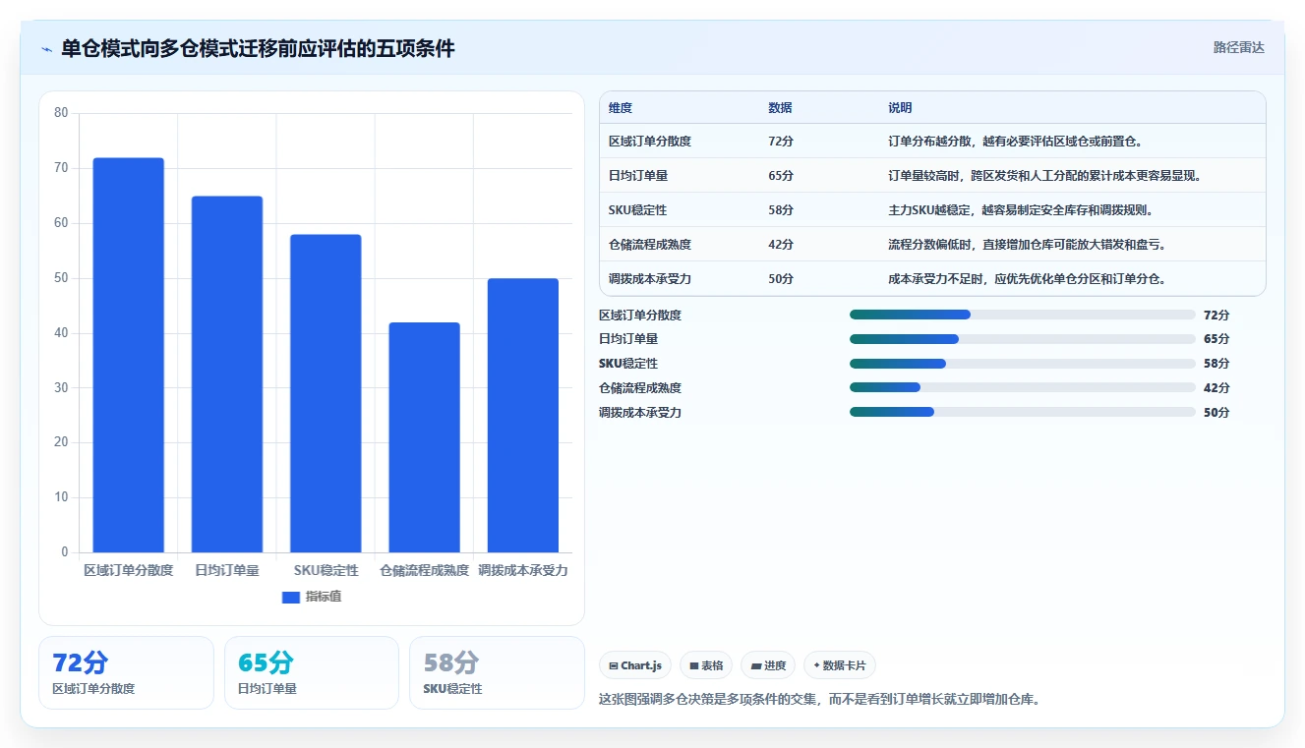Click 调拨成本承受力 cell in the table
Viewport: 1305px width, 748px height.
650,279
